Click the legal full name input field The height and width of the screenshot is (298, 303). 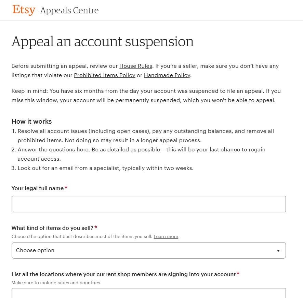[x=149, y=204]
